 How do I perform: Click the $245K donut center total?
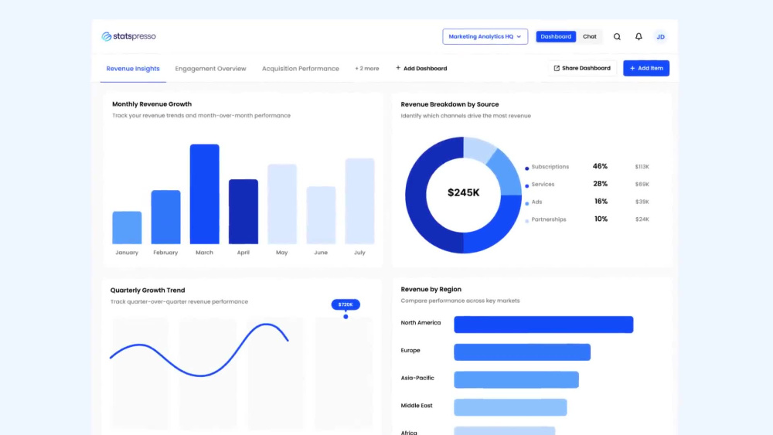[x=463, y=193]
